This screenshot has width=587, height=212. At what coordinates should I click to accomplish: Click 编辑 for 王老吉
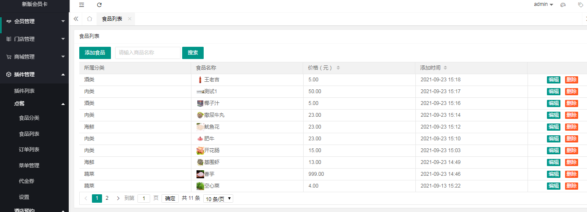[554, 80]
